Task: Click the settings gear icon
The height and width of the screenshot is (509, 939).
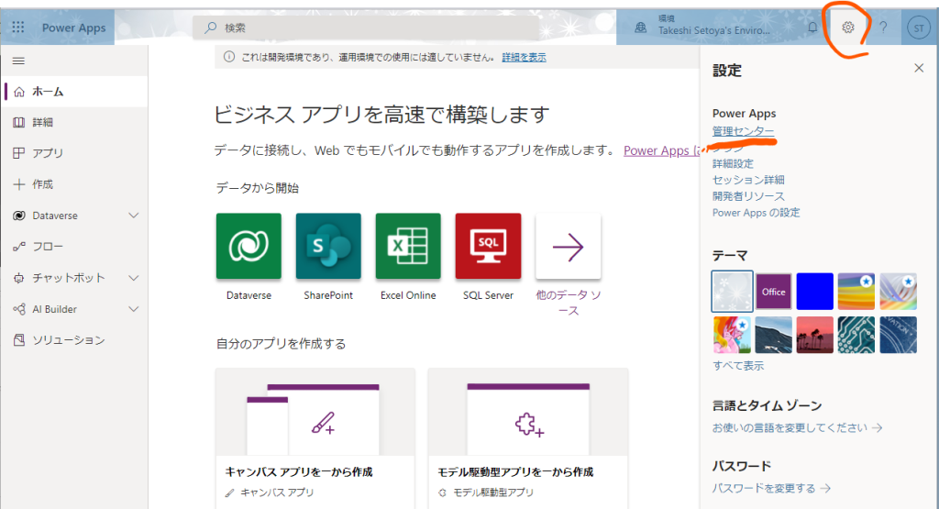Action: [847, 28]
